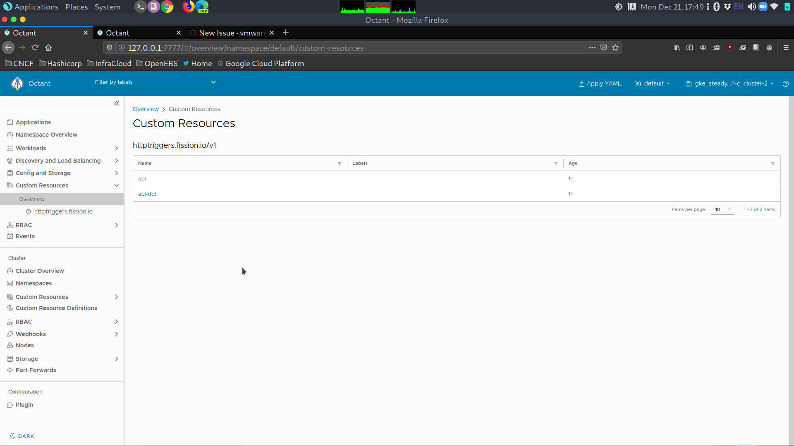The width and height of the screenshot is (794, 446).
Task: Click the bookmark star in the address bar
Action: click(x=615, y=47)
